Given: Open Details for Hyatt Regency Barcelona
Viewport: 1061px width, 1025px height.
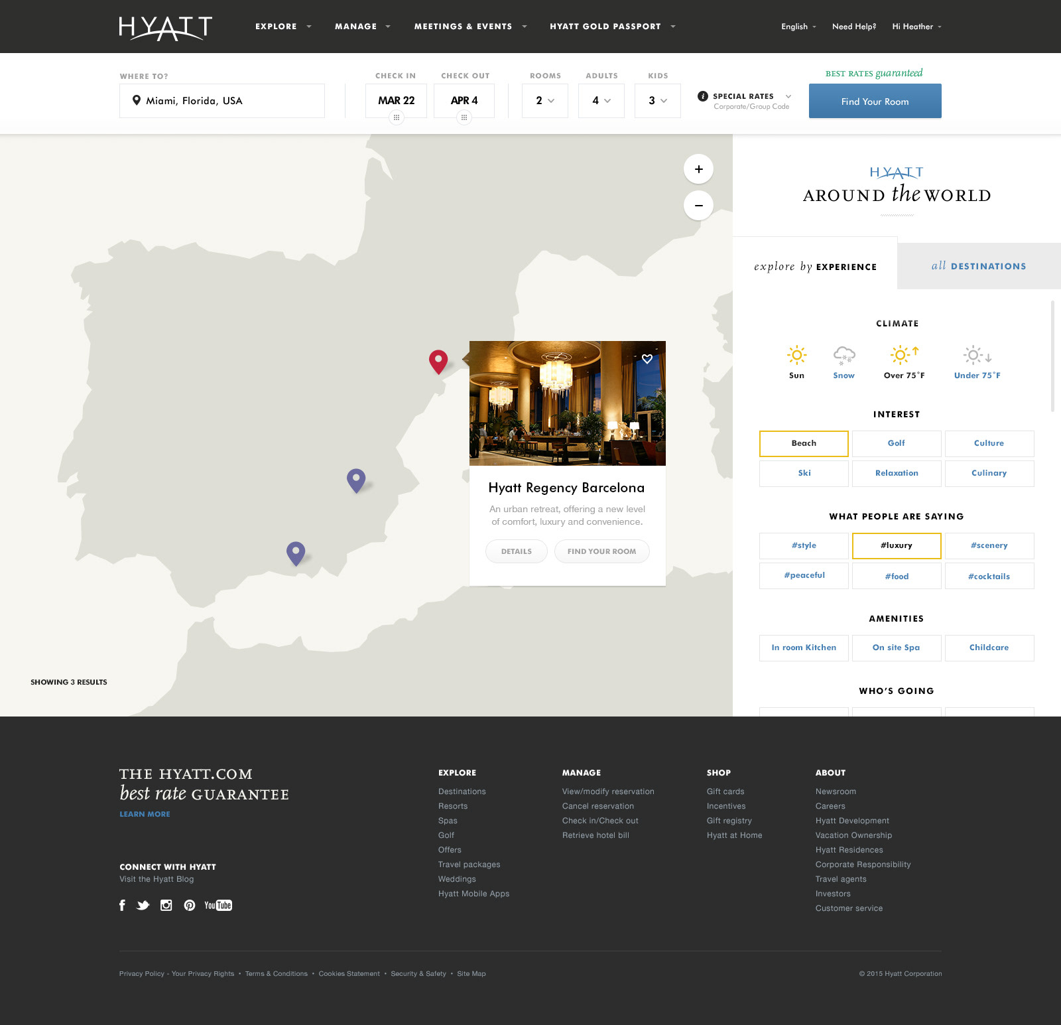Looking at the screenshot, I should point(517,551).
